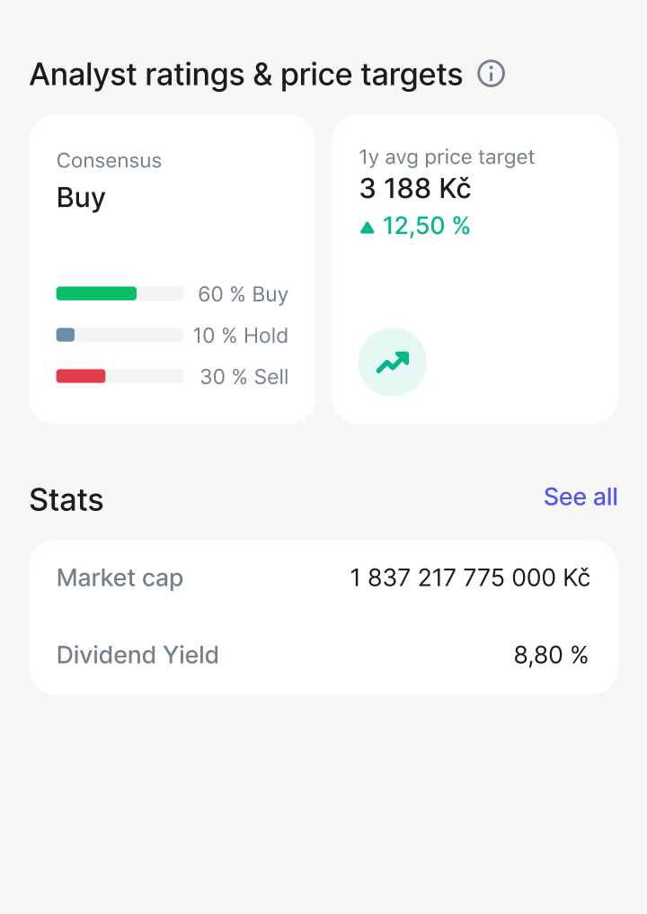Click the 12,50 % upside percentage
647x914 pixels.
tap(426, 226)
